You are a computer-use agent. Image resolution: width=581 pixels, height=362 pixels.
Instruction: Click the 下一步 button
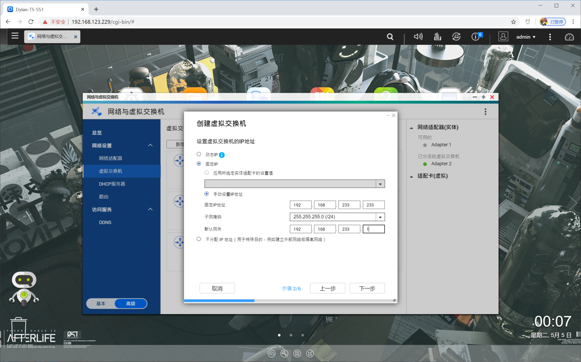pyautogui.click(x=367, y=288)
